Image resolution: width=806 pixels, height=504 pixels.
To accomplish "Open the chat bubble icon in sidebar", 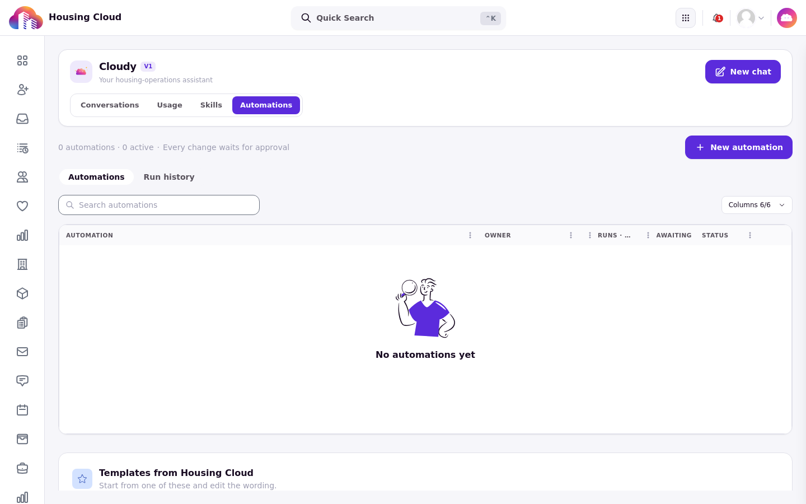I will click(22, 381).
